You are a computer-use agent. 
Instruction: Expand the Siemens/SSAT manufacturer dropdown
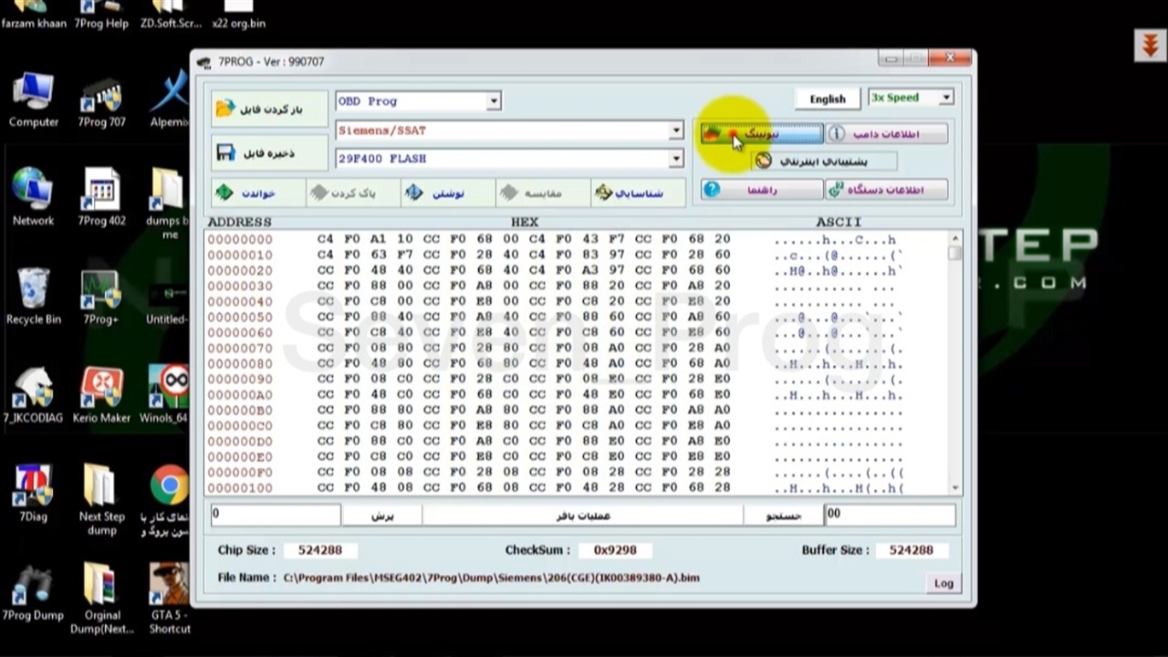(x=675, y=130)
